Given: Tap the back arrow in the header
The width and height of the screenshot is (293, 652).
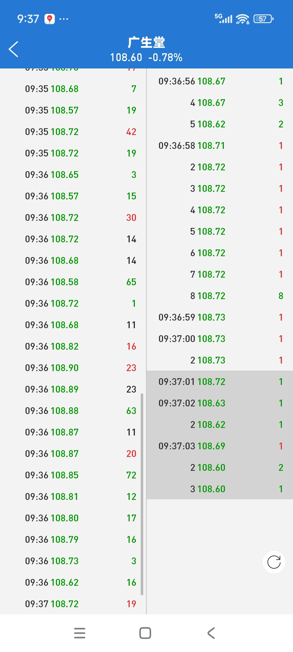Looking at the screenshot, I should 14,49.
